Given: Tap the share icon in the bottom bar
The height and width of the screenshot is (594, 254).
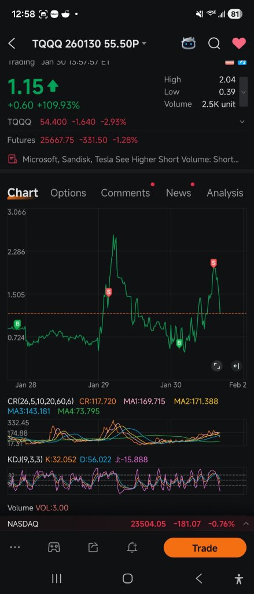Looking at the screenshot, I should (93, 548).
